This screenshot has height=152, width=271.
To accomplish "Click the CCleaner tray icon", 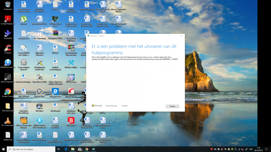I will (222, 149).
